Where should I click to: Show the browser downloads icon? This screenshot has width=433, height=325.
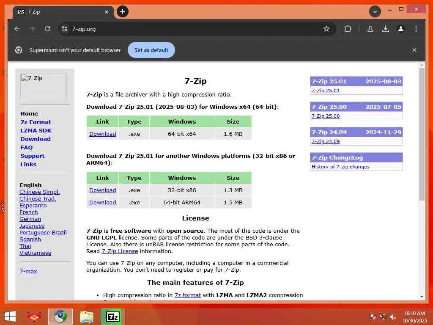click(x=386, y=29)
